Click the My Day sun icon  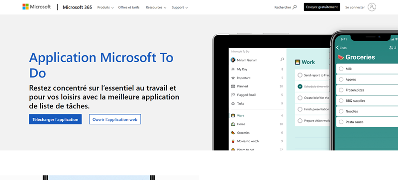coord(233,69)
